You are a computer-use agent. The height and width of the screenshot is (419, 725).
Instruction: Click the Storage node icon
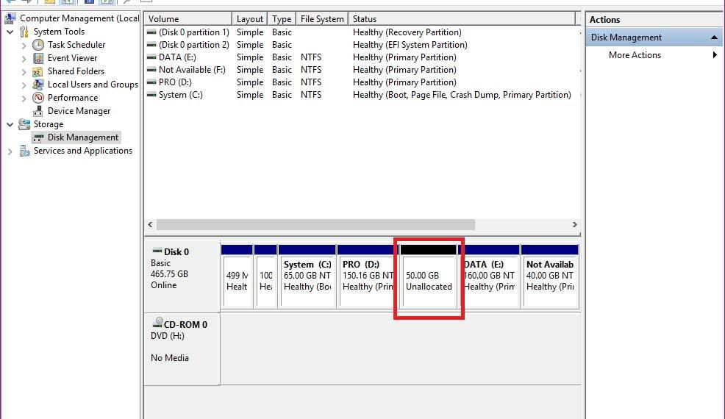click(24, 124)
